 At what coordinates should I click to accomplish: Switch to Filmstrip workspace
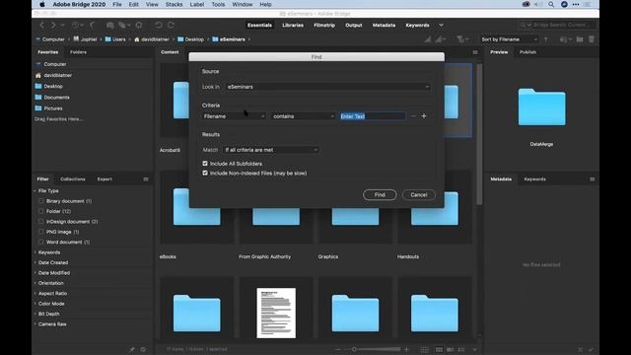(x=324, y=25)
